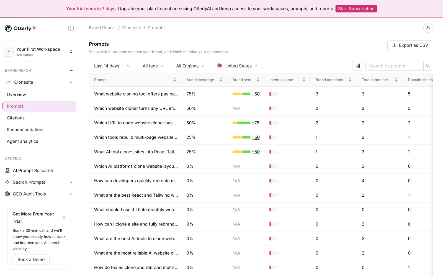Sort by the Prompt column
The width and height of the screenshot is (443, 277).
pos(175,80)
